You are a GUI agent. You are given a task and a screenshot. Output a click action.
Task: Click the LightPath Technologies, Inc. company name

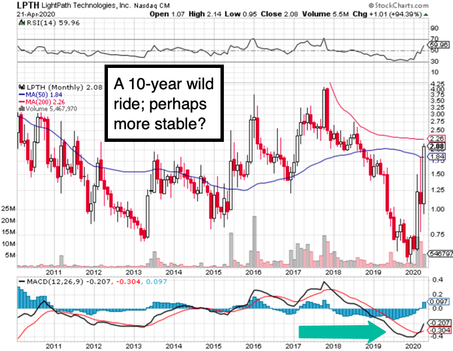point(87,5)
